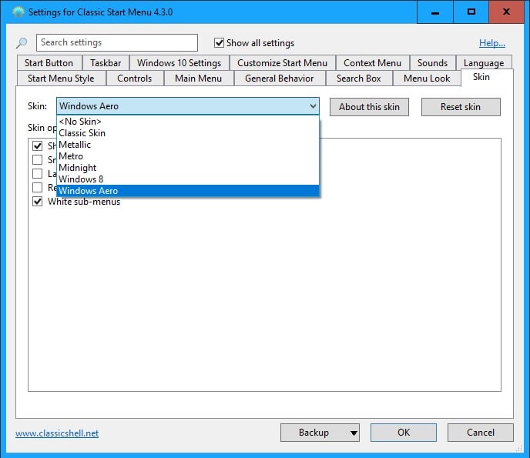
Task: Minimize the settings window
Action: pyautogui.click(x=435, y=12)
